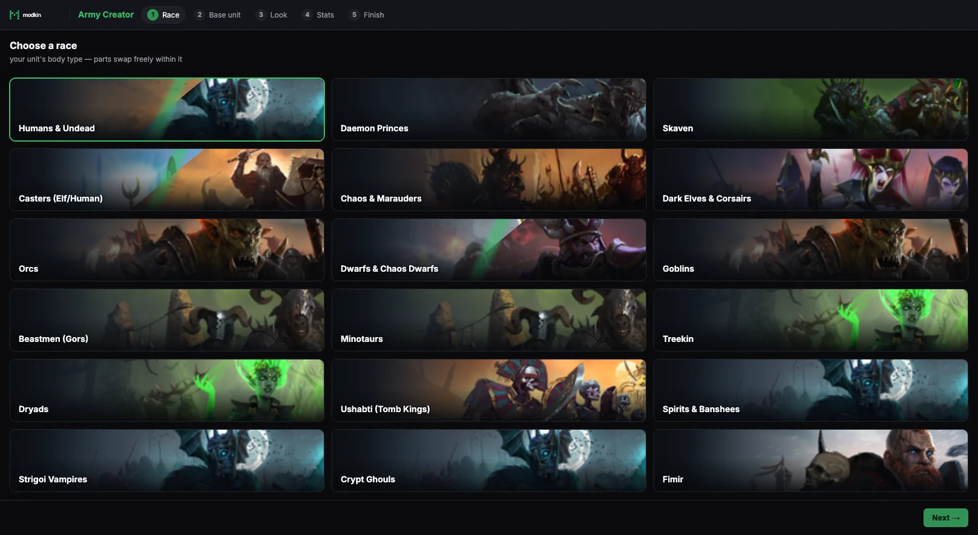Screen dimensions: 978x535
Task: Pick the Fimir race card
Action: tap(811, 461)
